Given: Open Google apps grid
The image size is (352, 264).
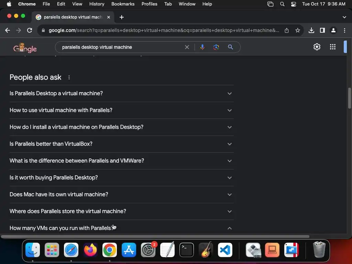Looking at the screenshot, I should pyautogui.click(x=333, y=47).
